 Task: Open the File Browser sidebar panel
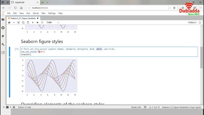pyautogui.click(x=3, y=19)
